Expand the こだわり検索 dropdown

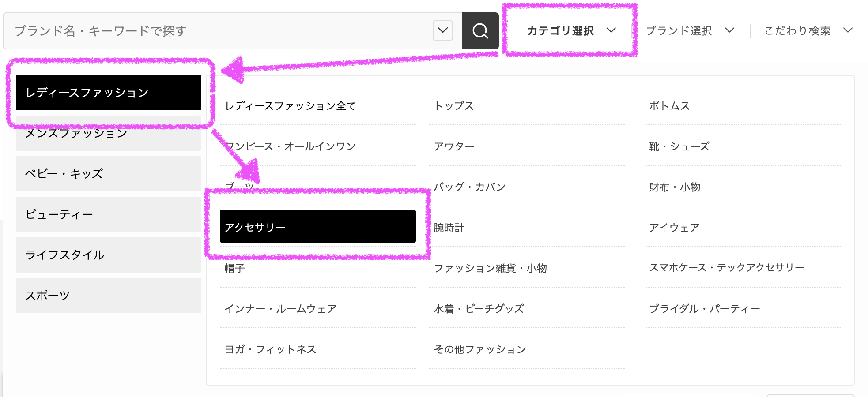(808, 30)
